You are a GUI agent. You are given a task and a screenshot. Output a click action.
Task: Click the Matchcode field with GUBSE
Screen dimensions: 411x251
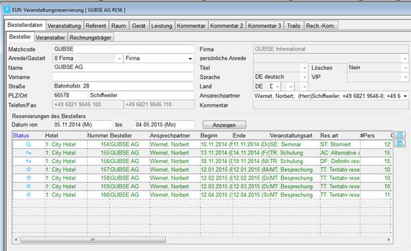click(123, 49)
